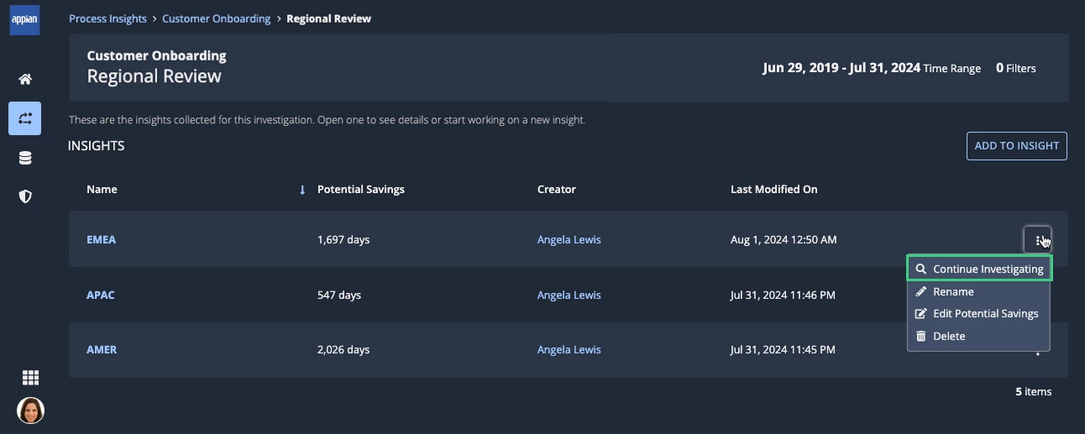Image resolution: width=1085 pixels, height=434 pixels.
Task: Click the pencil icon beside Rename
Action: 921,291
